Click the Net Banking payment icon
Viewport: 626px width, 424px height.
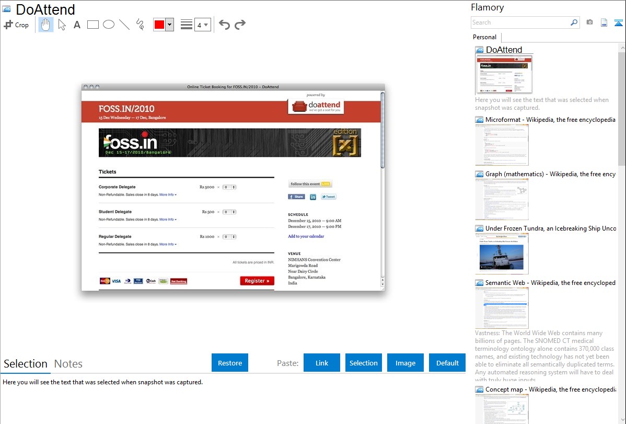point(179,281)
